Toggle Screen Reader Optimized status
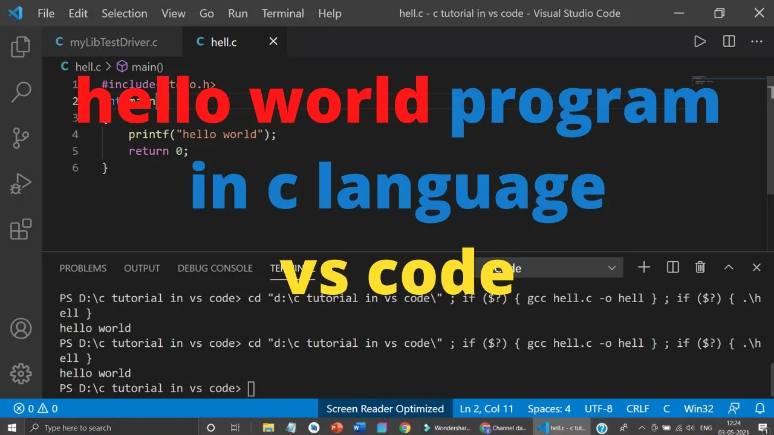The width and height of the screenshot is (774, 435). click(385, 408)
